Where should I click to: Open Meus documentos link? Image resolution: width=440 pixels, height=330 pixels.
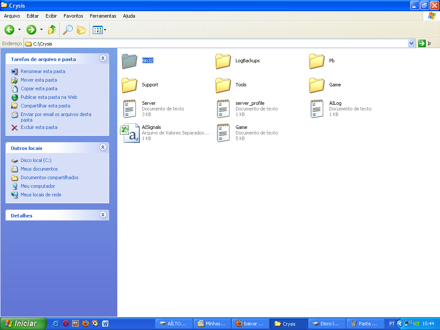coord(39,169)
